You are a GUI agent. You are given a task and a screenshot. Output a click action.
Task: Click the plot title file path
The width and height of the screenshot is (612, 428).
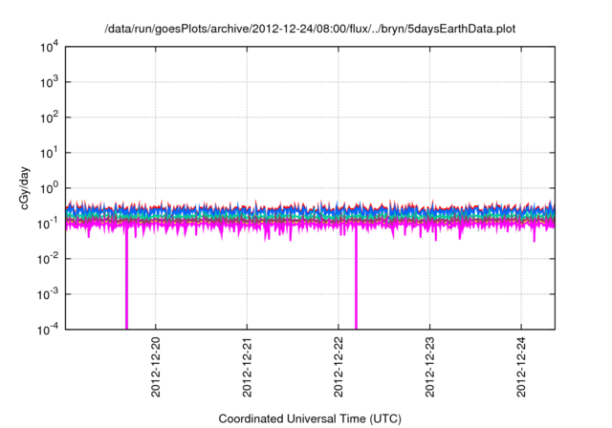tap(310, 29)
